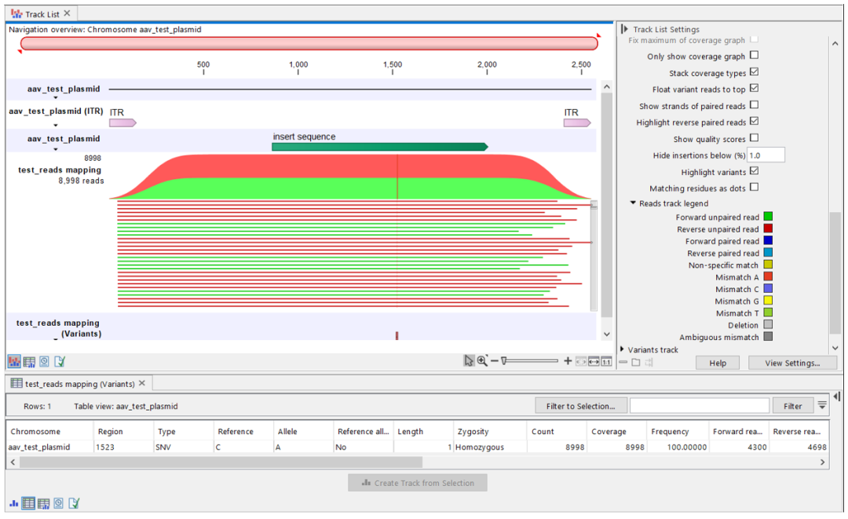This screenshot has height=519, width=848.
Task: Sort by the Chromosome column header
Action: coord(49,431)
